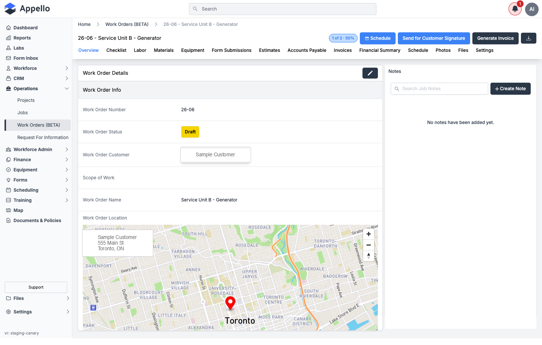Go to Home breadcrumb
542x345 pixels.
coord(84,24)
